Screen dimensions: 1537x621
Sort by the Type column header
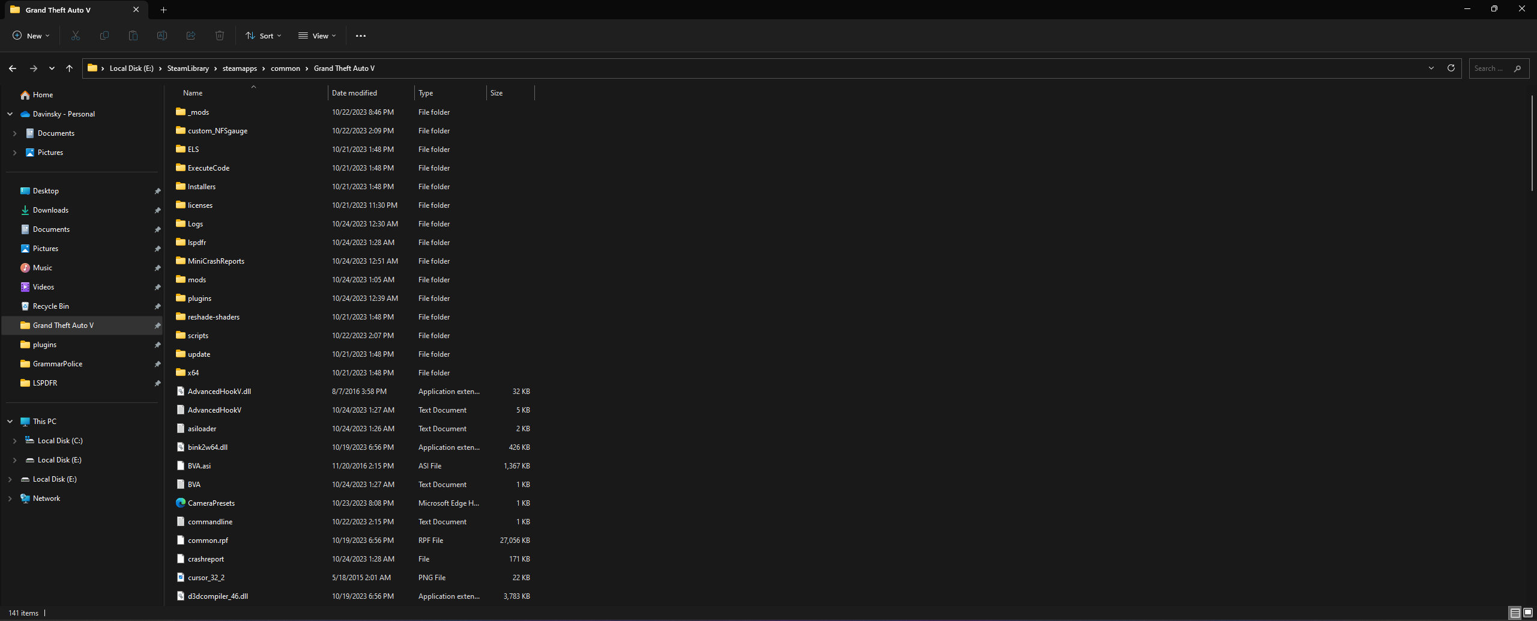450,93
